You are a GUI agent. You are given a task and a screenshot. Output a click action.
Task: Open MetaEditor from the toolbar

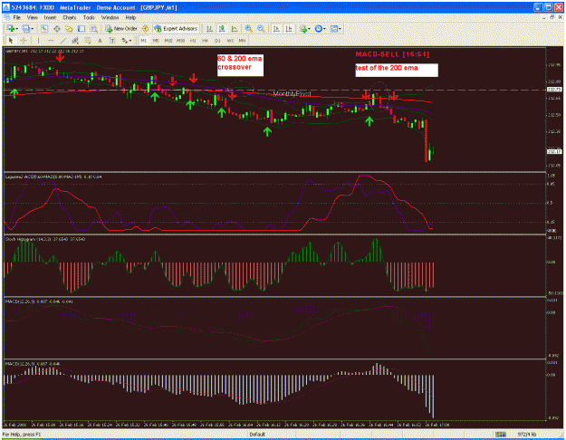[145, 28]
